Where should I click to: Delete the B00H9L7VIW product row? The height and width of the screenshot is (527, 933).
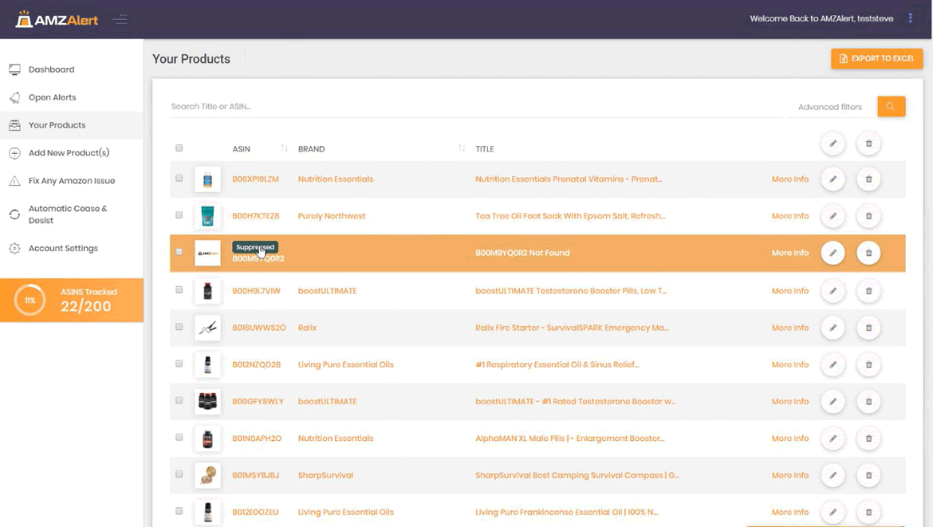[868, 291]
